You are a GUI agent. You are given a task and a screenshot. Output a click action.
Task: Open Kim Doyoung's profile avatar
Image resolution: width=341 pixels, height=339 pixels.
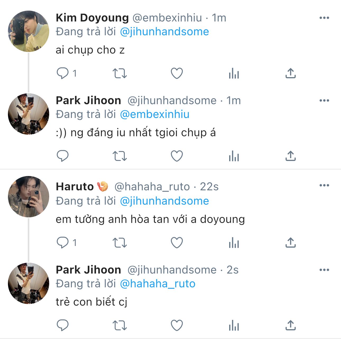pos(29,31)
